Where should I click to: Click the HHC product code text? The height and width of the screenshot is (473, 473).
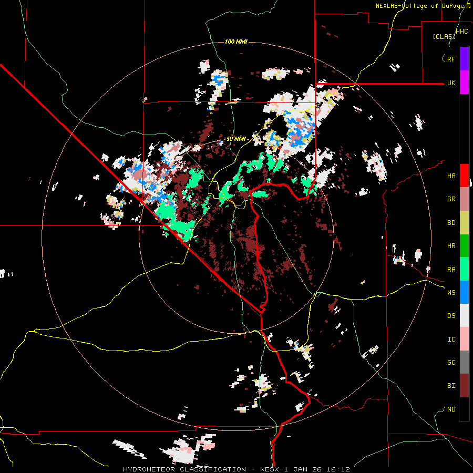[462, 32]
